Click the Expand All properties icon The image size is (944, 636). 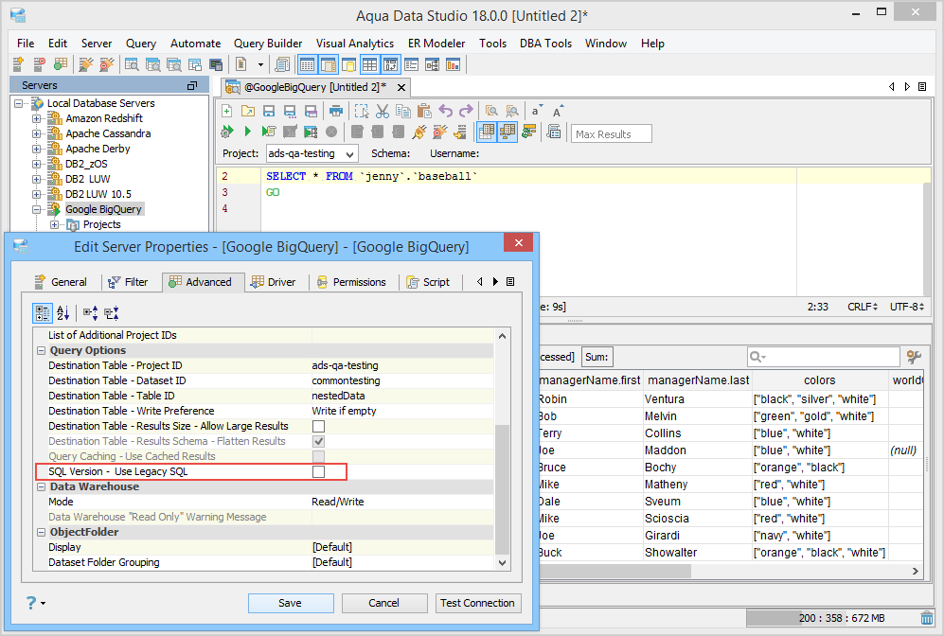[91, 312]
